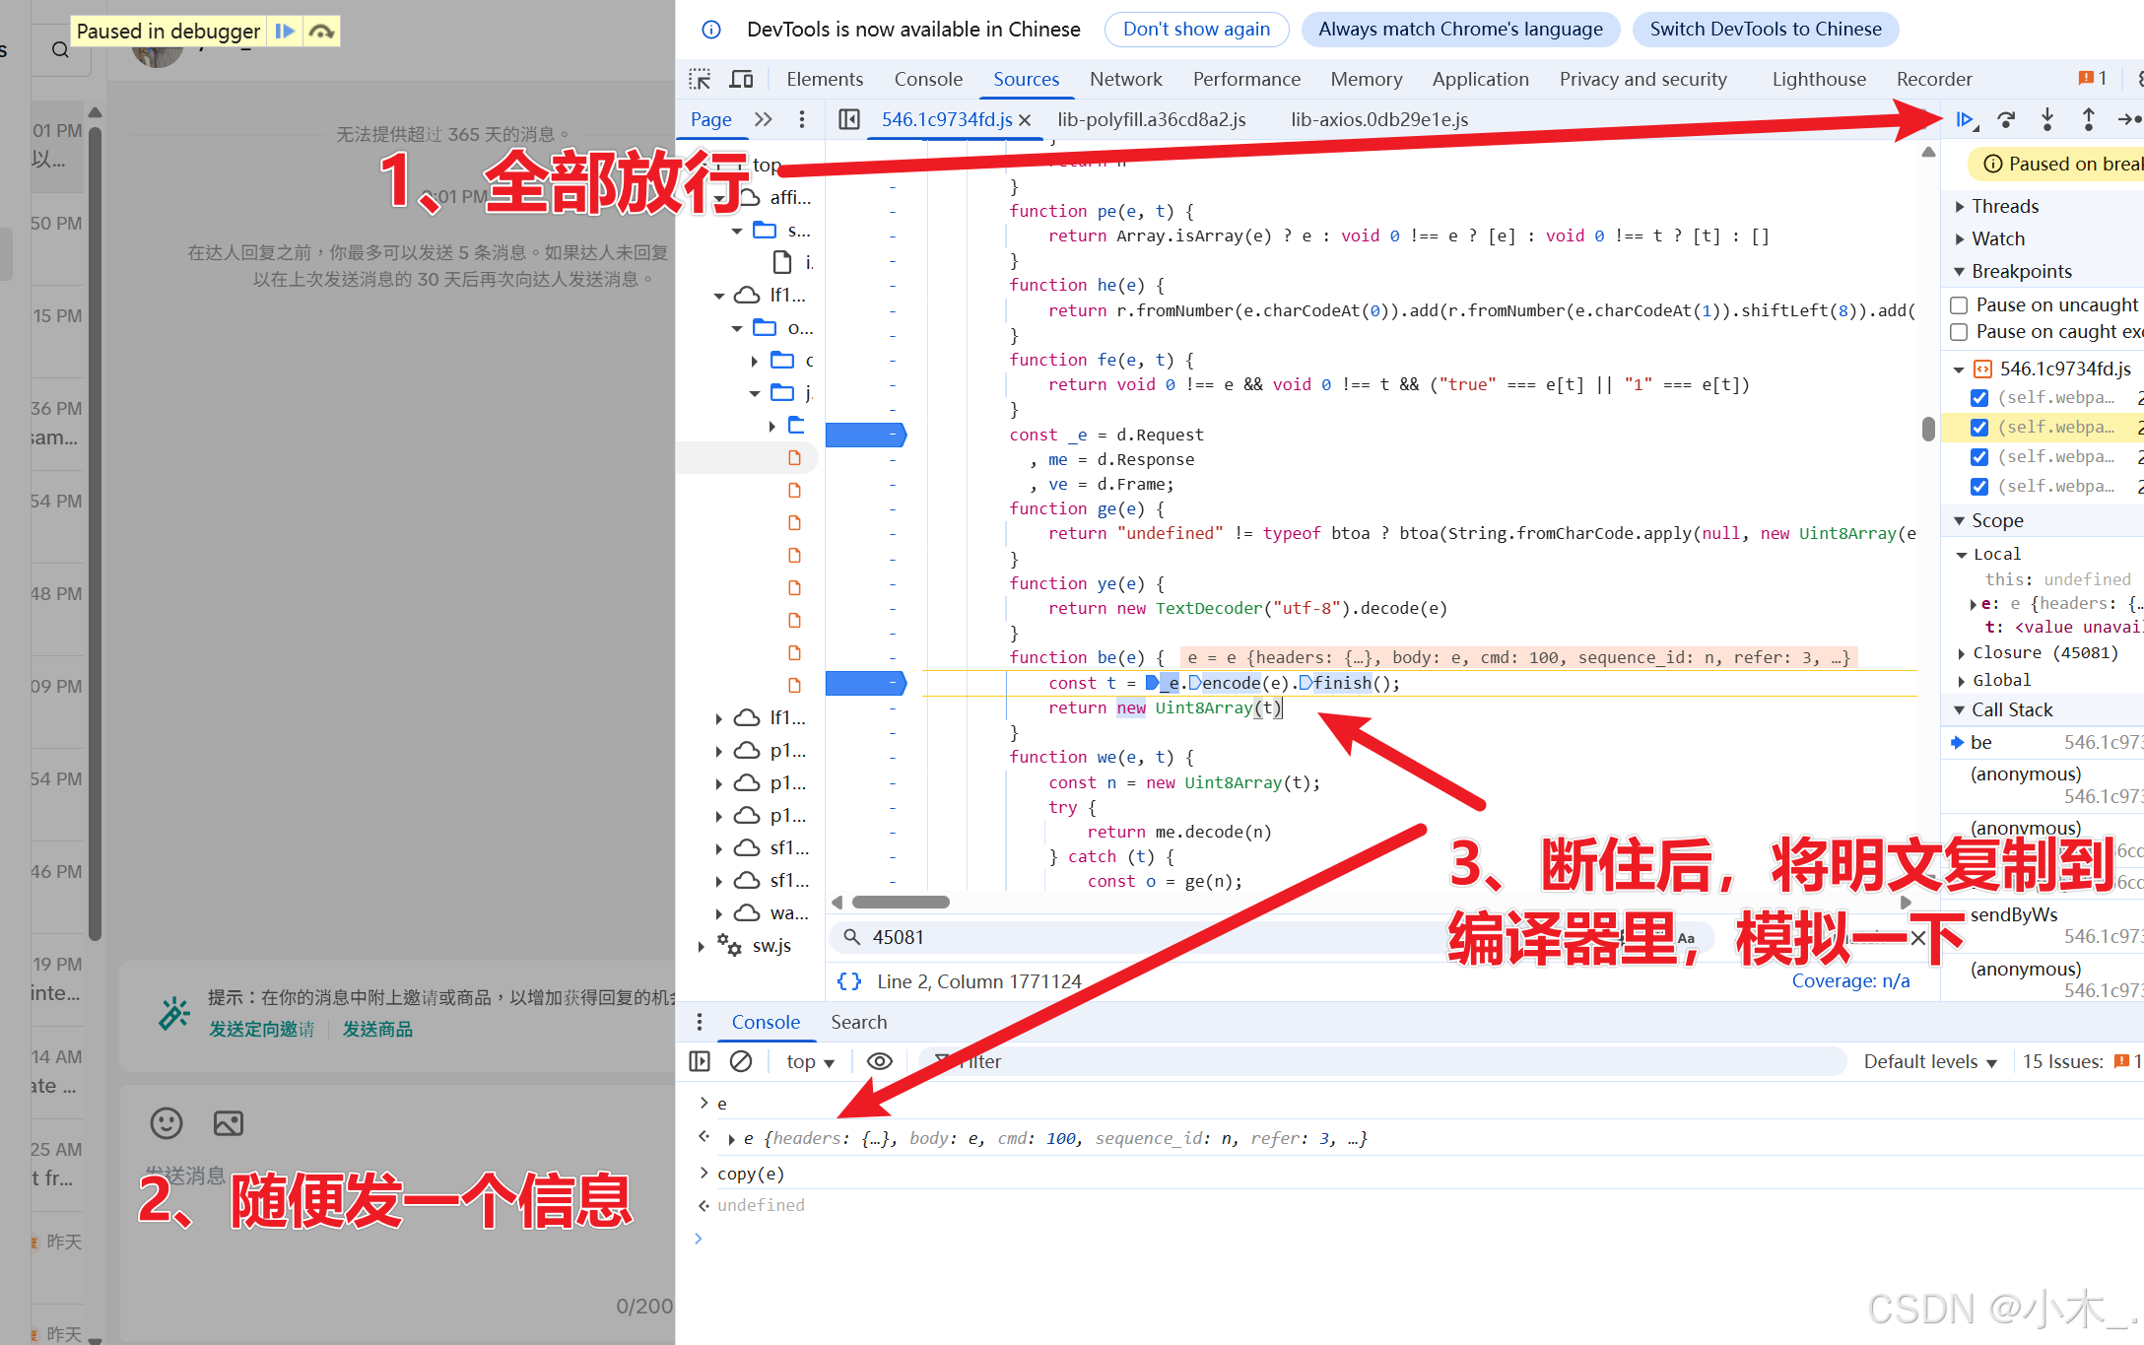2144x1345 pixels.
Task: Click the Step over next function icon
Action: [x=2006, y=119]
